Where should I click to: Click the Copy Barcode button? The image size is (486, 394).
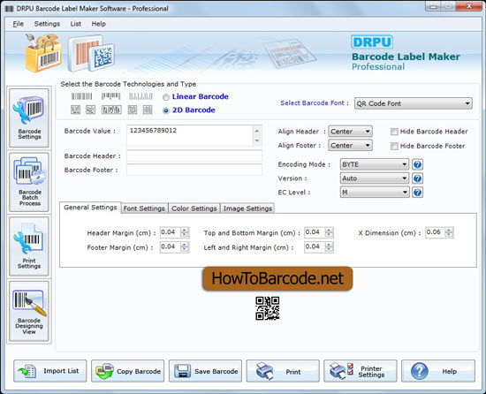point(128,371)
